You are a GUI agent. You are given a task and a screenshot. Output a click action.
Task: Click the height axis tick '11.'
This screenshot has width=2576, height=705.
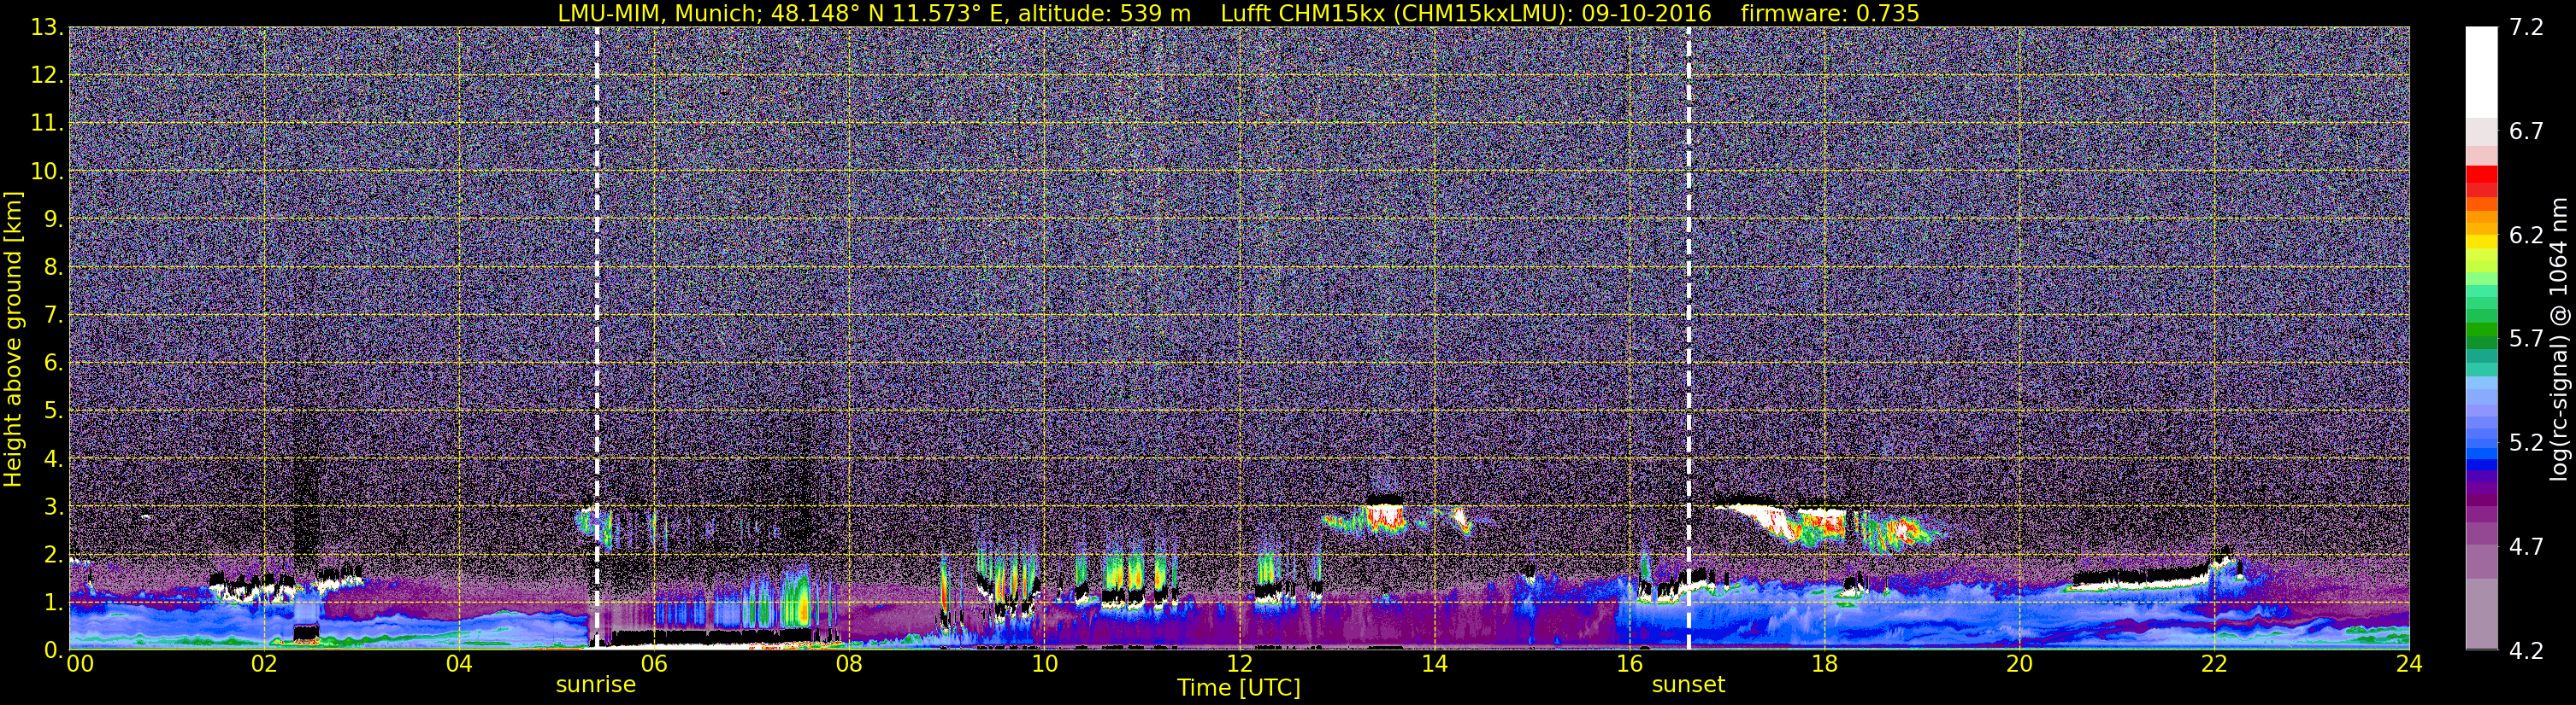[x=47, y=123]
